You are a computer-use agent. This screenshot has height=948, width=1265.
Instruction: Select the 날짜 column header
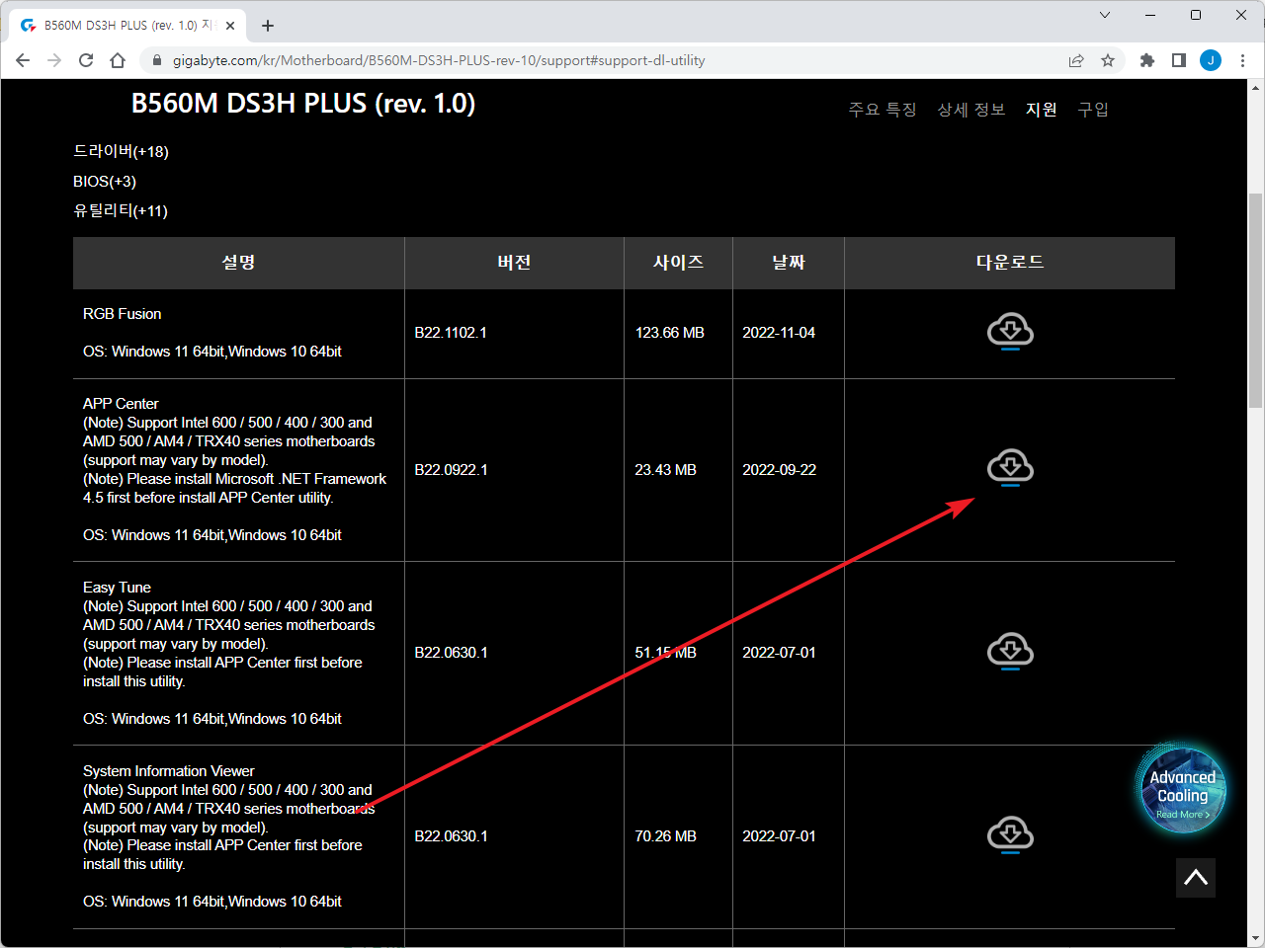[x=789, y=263]
